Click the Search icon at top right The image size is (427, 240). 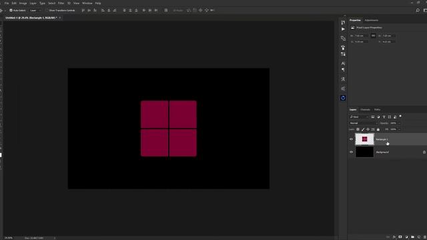(x=418, y=11)
